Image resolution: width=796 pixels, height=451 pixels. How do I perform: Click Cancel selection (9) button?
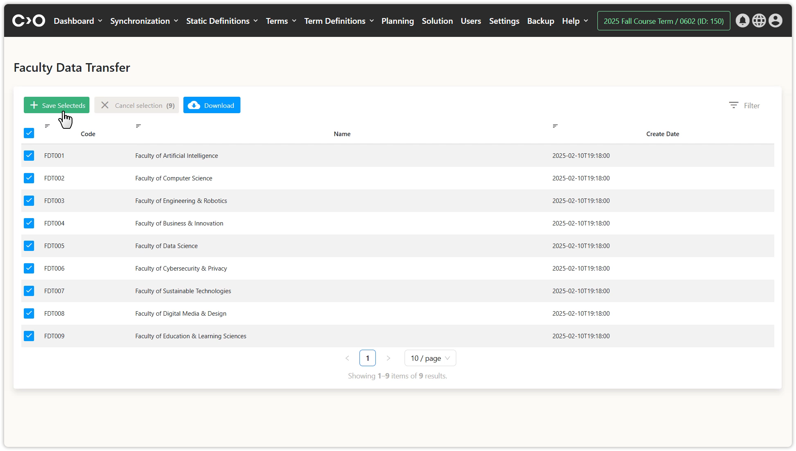pyautogui.click(x=137, y=105)
